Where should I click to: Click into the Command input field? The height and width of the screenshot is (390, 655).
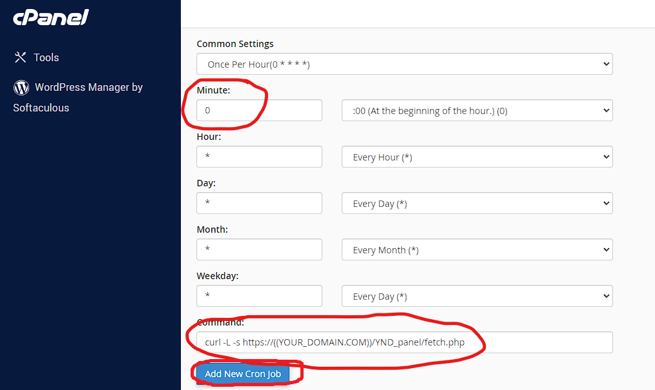click(404, 342)
